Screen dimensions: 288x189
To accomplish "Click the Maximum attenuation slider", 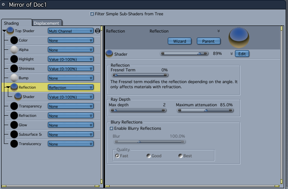I will click(x=205, y=110).
